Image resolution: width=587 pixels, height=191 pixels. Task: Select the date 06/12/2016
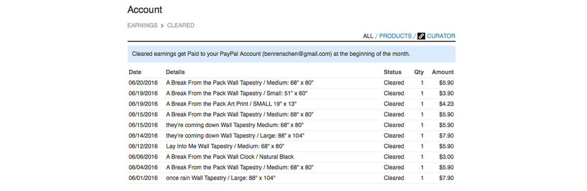pos(143,146)
